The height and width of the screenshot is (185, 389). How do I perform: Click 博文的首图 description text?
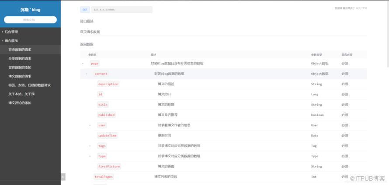point(166,166)
